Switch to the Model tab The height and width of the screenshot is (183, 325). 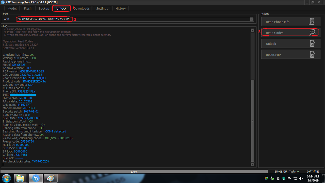[x=12, y=8]
